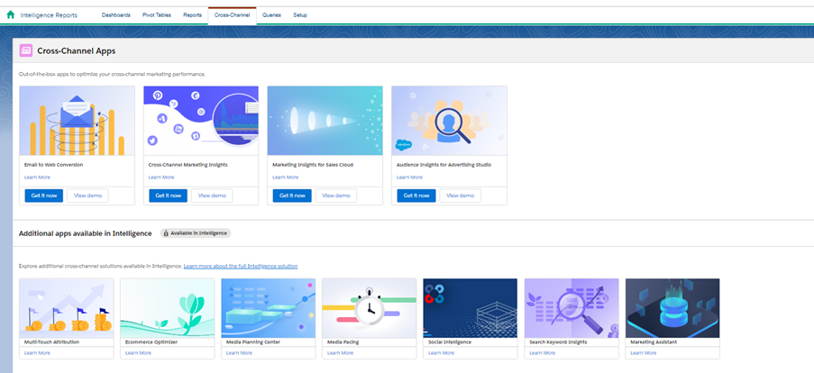Image resolution: width=814 pixels, height=373 pixels.
Task: View demo for Audience Insights for Advertising Studio
Action: pos(461,196)
